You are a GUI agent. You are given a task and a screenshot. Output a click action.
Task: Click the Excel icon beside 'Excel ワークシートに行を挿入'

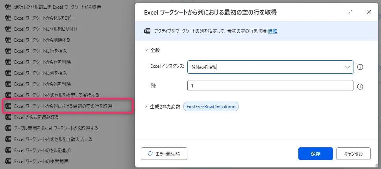click(x=7, y=51)
